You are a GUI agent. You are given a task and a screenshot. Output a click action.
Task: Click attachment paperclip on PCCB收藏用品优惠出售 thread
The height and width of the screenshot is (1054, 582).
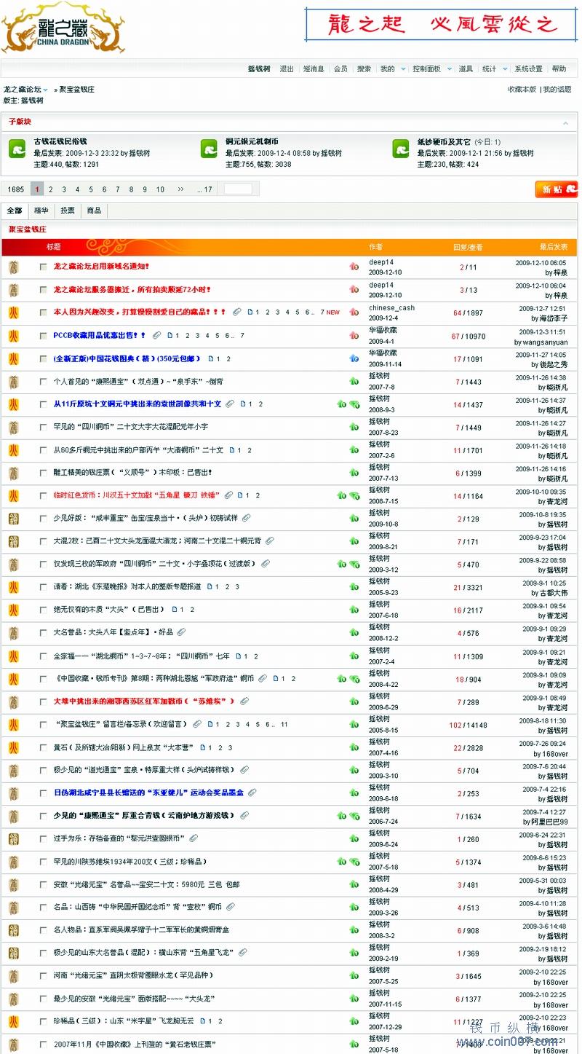tap(157, 335)
